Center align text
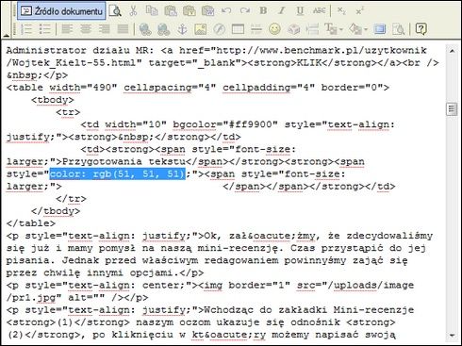This screenshot has height=346, width=462. [86, 29]
